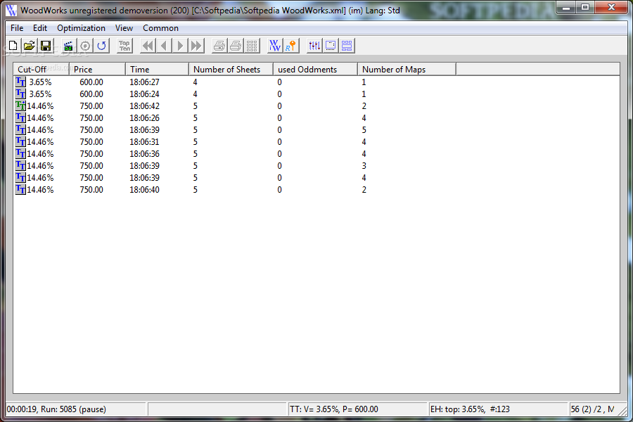This screenshot has height=422, width=633.
Task: Open the View menu
Action: [124, 28]
